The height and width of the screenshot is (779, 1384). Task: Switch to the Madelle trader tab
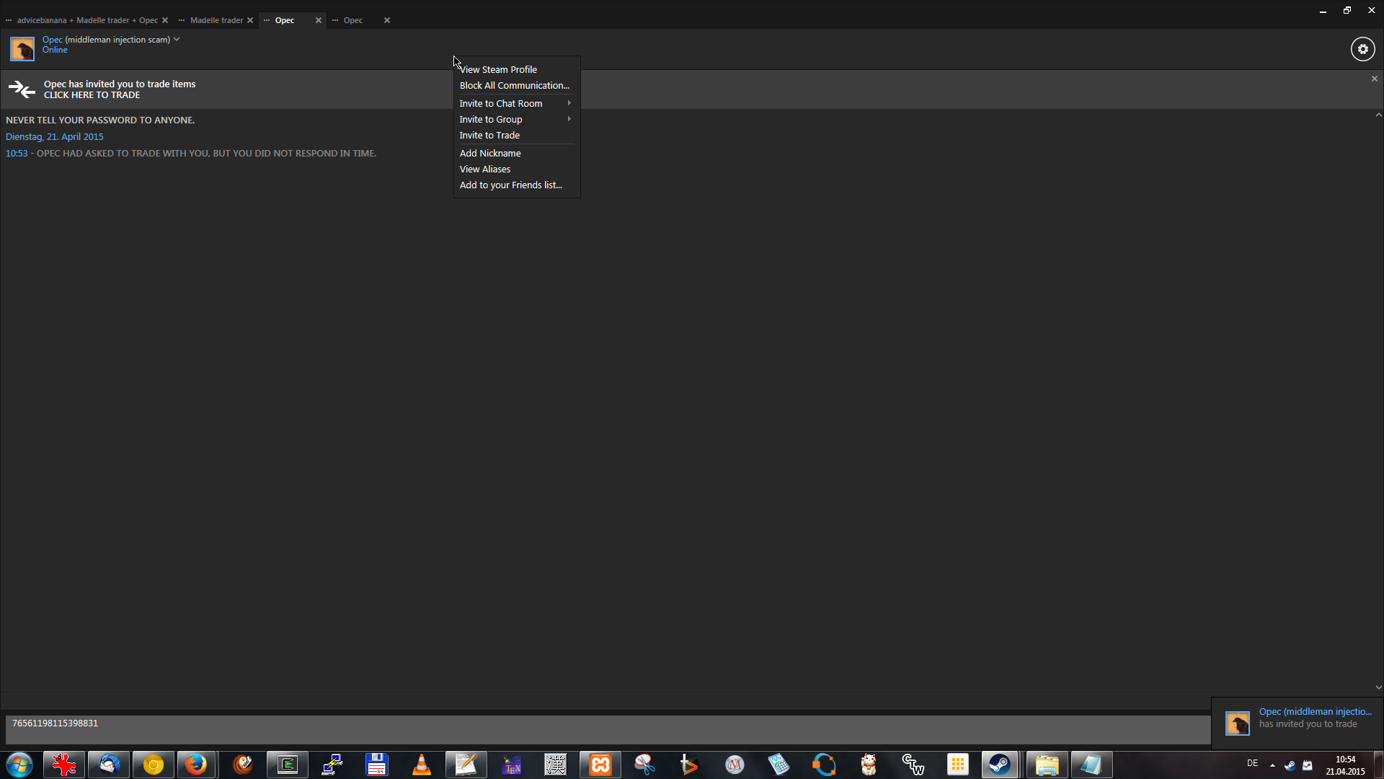(x=216, y=20)
